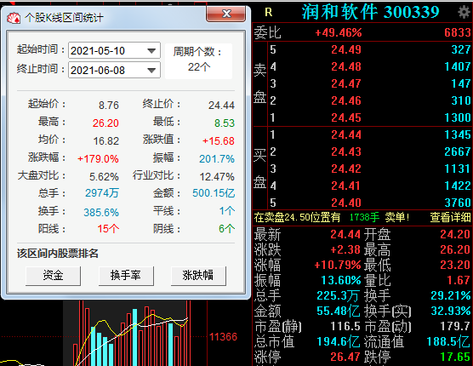Click the 最低 value 23.20
This screenshot has width=473, height=366.
(x=455, y=265)
